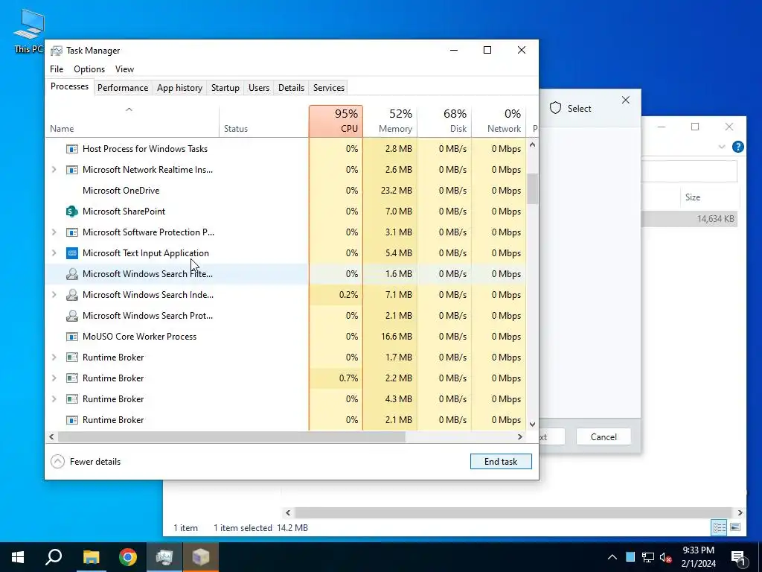This screenshot has height=572, width=762.
Task: Open the File menu
Action: click(x=57, y=69)
